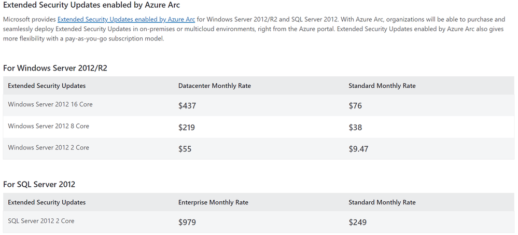Click Standard Monthly Rate header in Windows Server table
This screenshot has width=518, height=235.
(382, 86)
